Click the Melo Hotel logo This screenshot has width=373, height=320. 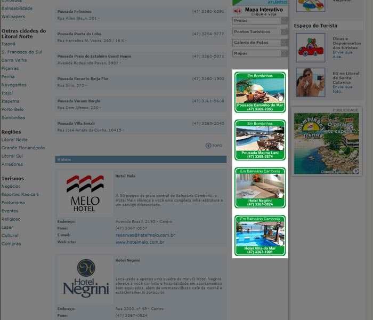tap(85, 193)
